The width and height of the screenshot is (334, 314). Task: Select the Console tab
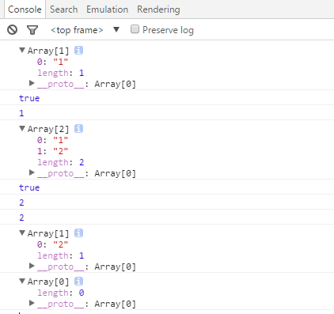pos(25,9)
